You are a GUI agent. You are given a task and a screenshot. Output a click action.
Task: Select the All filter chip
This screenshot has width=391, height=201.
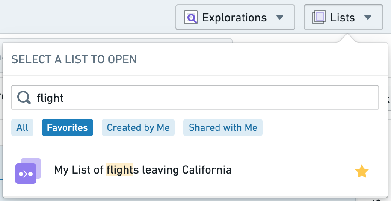22,127
